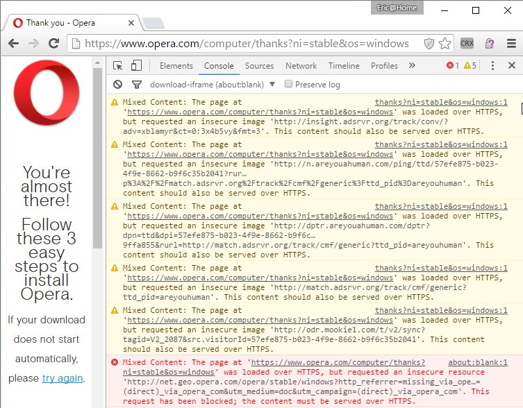Click the page info icon before URL

point(76,43)
